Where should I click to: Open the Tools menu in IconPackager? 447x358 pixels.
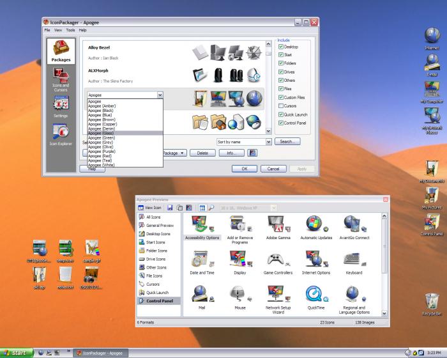click(x=70, y=30)
